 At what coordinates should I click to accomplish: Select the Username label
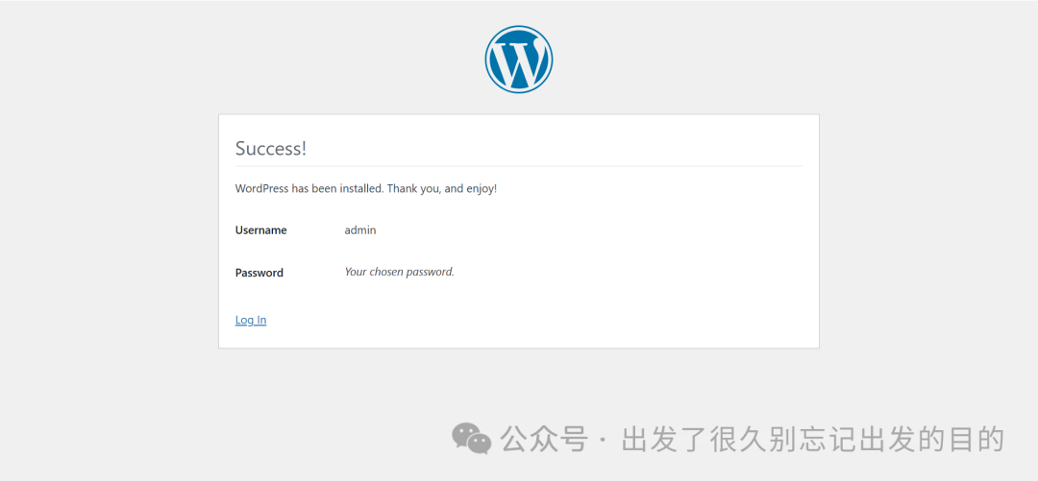point(260,230)
